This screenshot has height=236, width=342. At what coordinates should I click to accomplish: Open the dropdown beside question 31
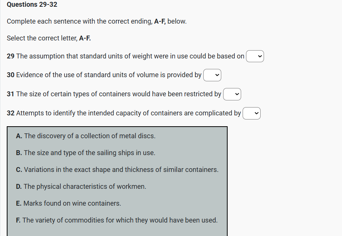click(232, 94)
